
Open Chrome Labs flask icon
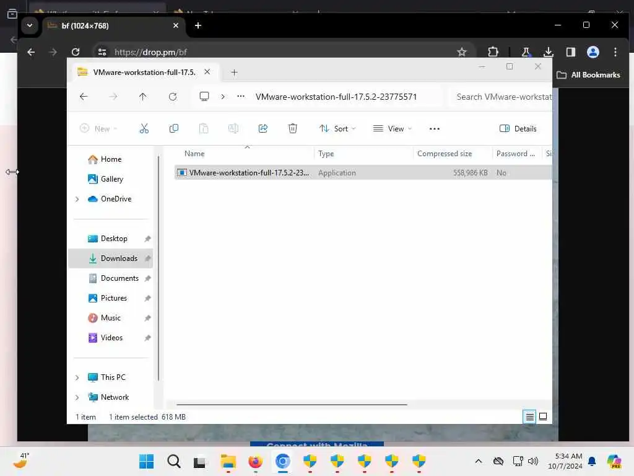pyautogui.click(x=526, y=52)
